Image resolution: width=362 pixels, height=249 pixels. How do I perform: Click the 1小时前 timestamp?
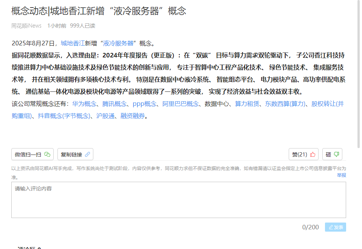click(x=57, y=26)
